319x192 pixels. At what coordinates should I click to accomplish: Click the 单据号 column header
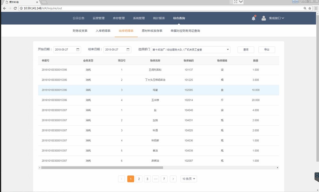click(x=45, y=60)
